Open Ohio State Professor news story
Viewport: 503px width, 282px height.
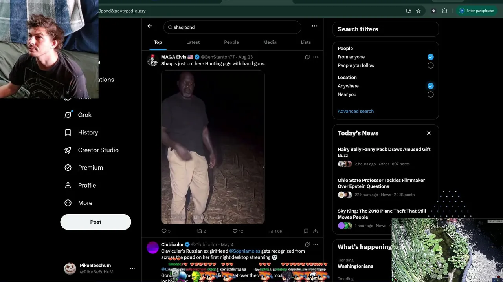click(385, 187)
